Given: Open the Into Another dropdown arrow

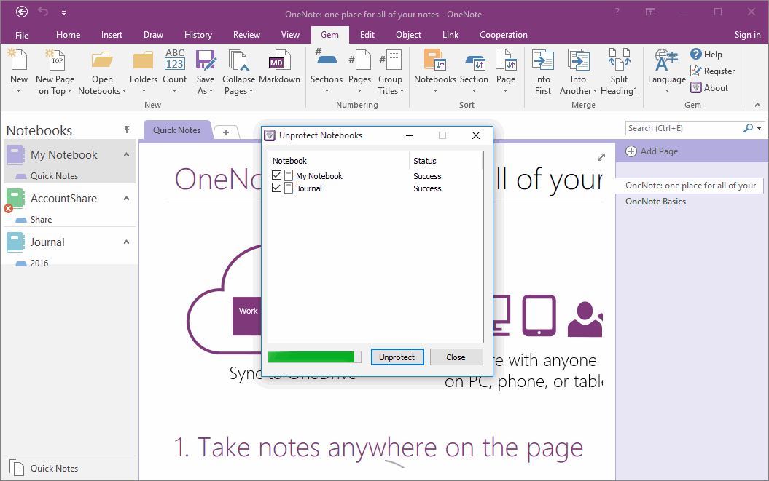Looking at the screenshot, I should (595, 91).
